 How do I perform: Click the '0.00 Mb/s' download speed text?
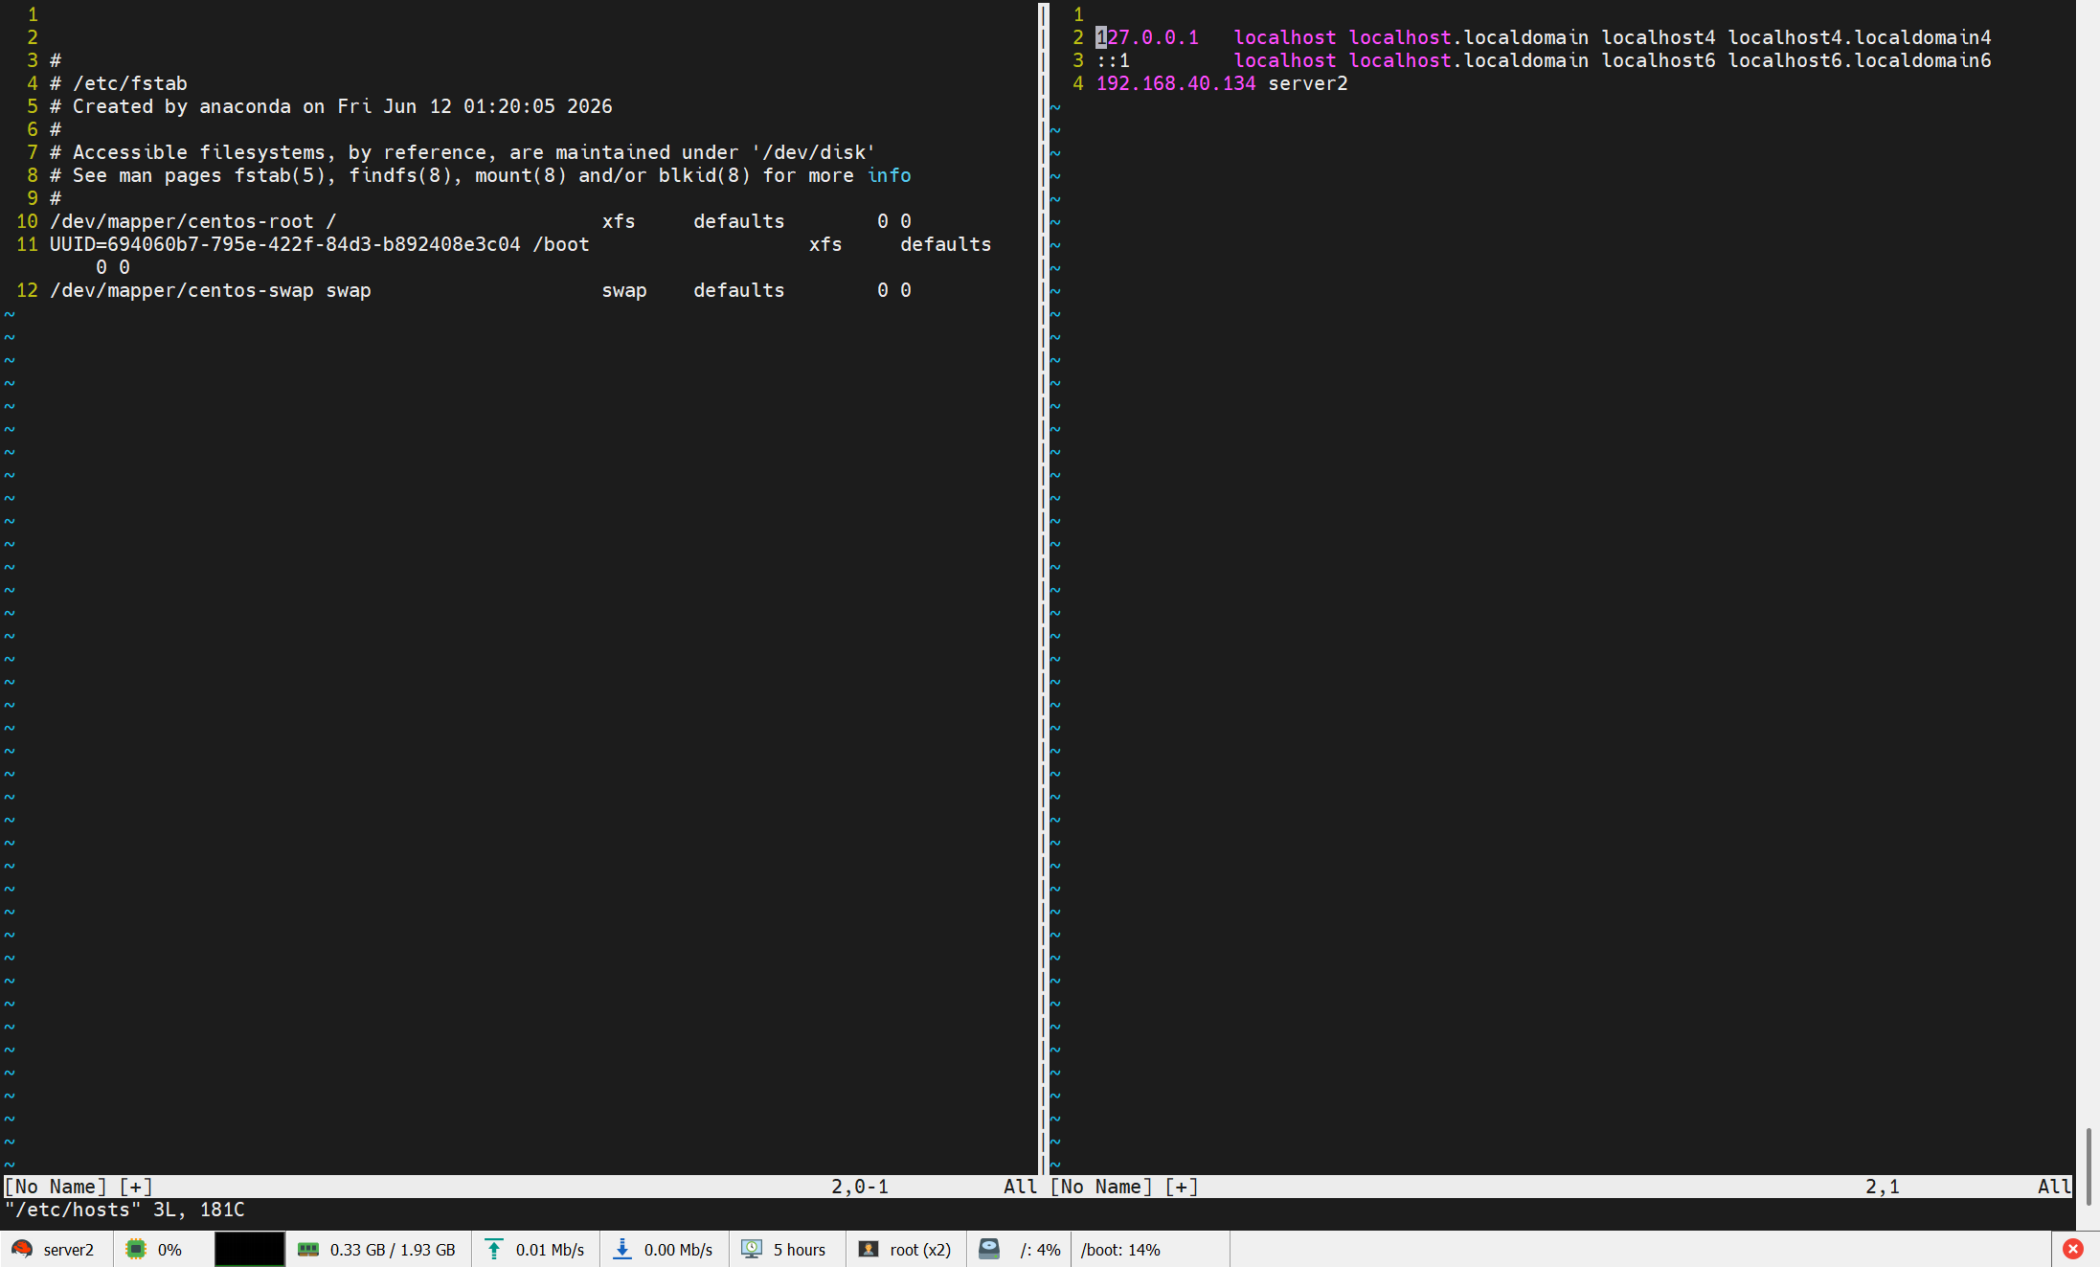tap(678, 1250)
